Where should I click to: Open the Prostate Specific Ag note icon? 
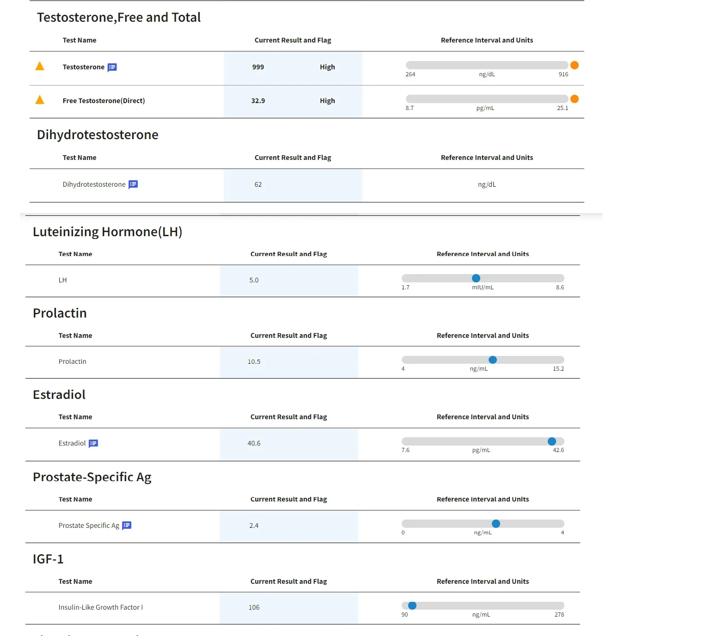coord(127,526)
